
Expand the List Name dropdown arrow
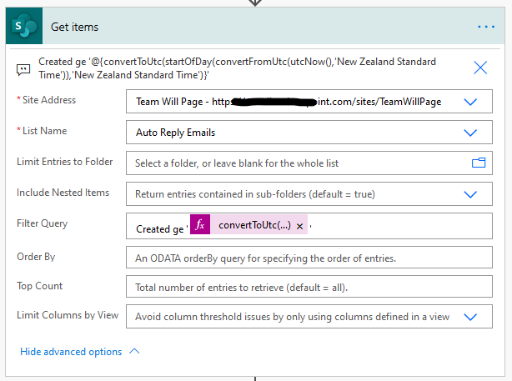470,132
